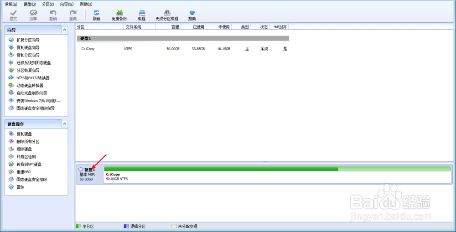456x232 pixels.
Task: Select 硬盘1 基本 MBR disk block
Action: point(89,174)
